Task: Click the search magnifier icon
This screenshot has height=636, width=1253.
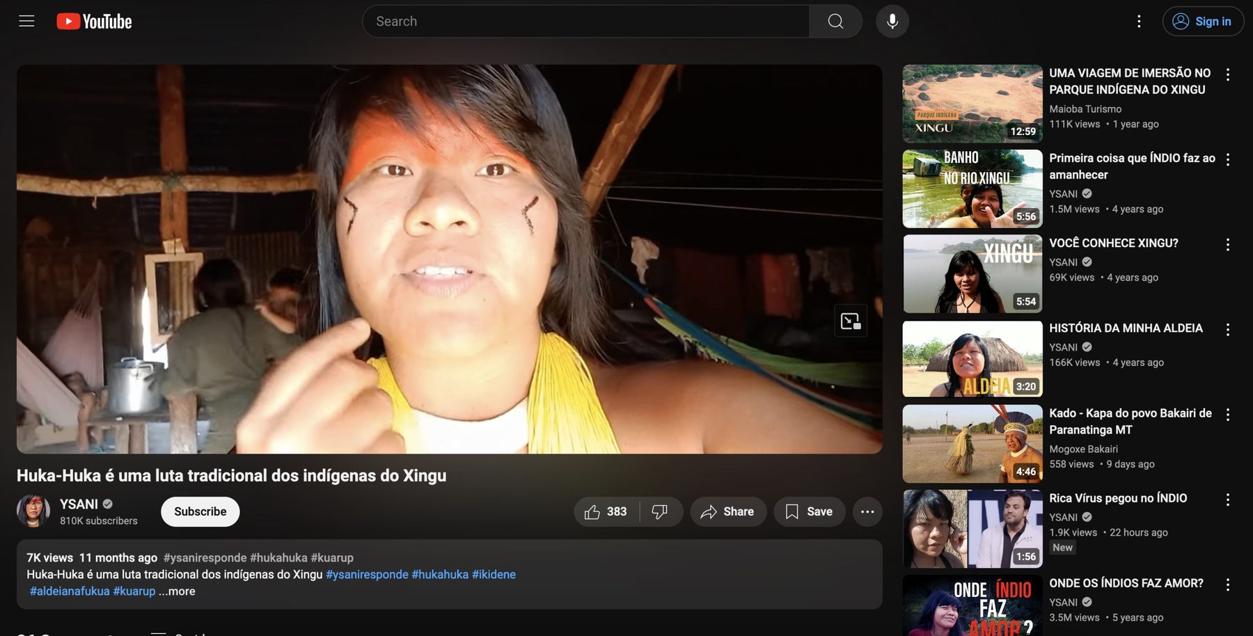Action: 835,21
